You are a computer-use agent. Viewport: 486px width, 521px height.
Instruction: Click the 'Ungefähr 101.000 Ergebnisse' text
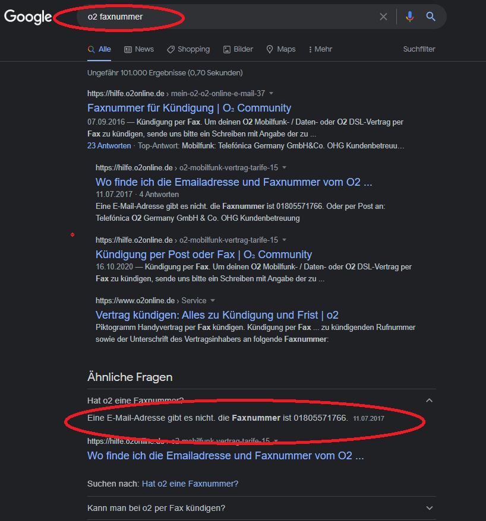165,73
